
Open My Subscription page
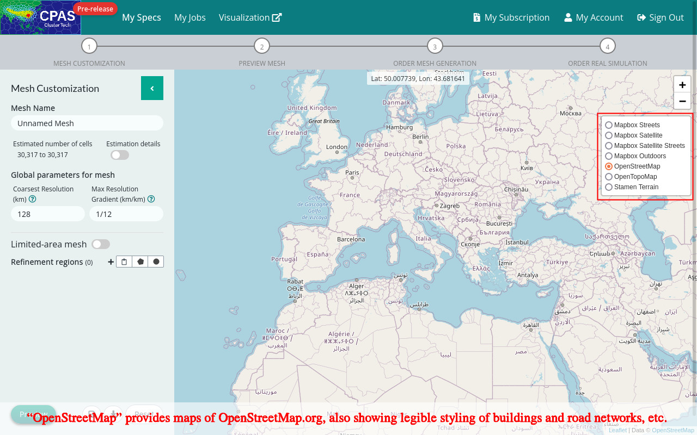(511, 17)
